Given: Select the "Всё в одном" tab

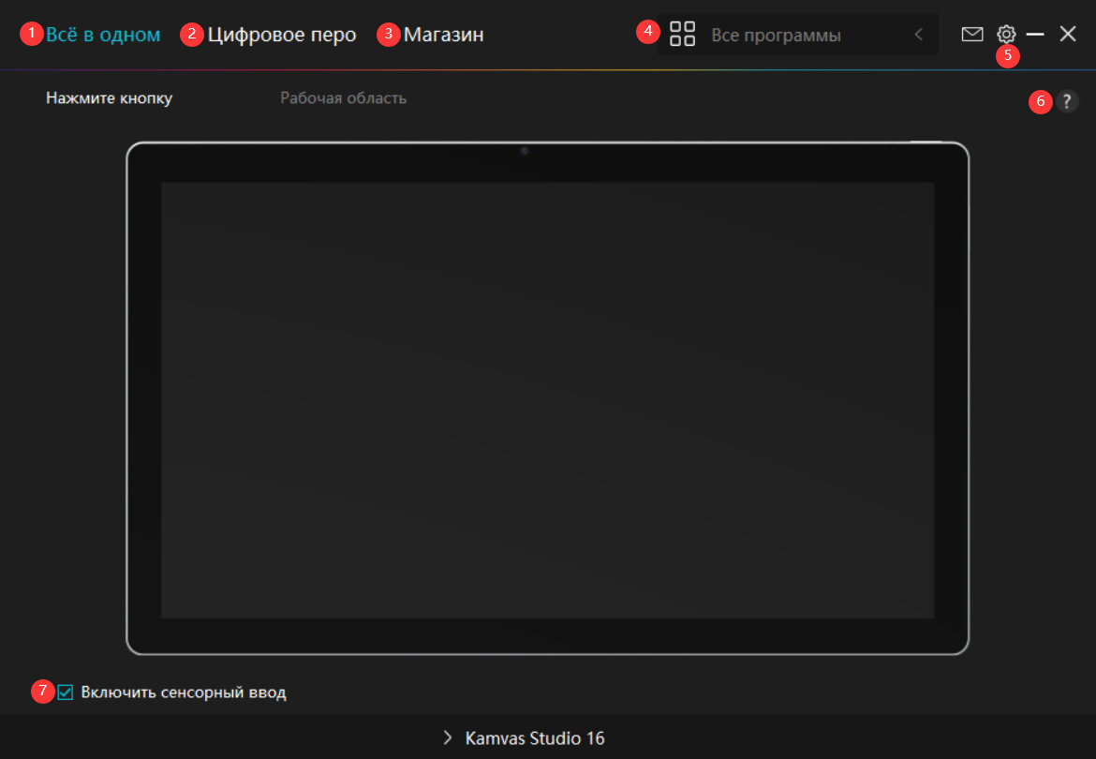Looking at the screenshot, I should click(x=103, y=35).
